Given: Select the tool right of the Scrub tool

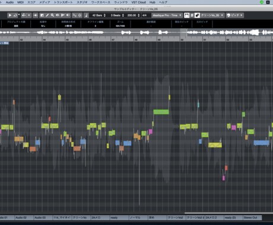Looking at the screenshot, I should click(x=68, y=15).
